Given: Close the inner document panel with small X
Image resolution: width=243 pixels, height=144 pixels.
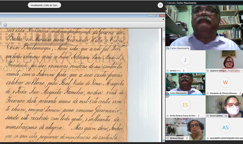Looking at the screenshot, I should click(x=163, y=19).
